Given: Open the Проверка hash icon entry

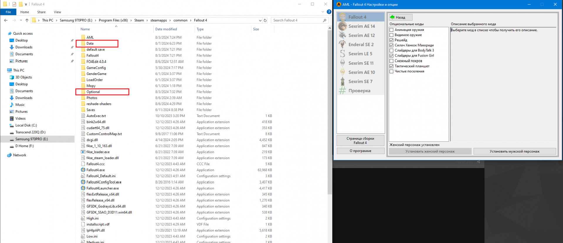Looking at the screenshot, I should [x=342, y=91].
